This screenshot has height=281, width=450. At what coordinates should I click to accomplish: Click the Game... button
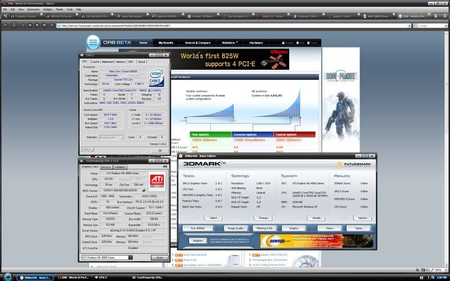(x=359, y=229)
